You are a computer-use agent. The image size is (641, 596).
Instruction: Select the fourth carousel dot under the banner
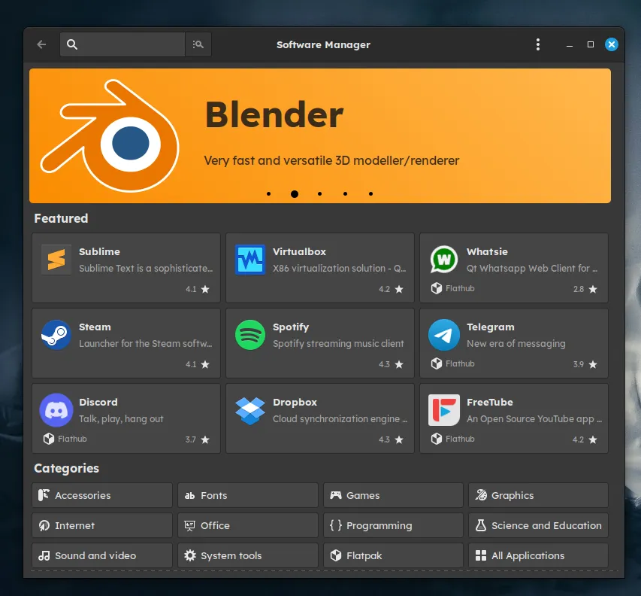[x=345, y=193]
